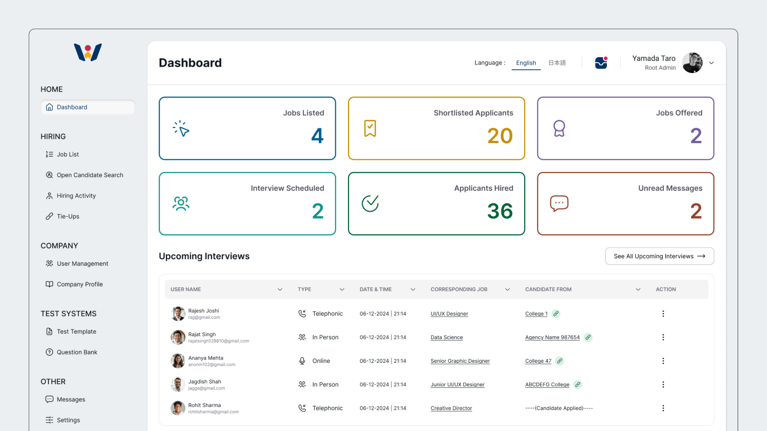Open Dashboard in the sidebar
The height and width of the screenshot is (431, 767).
point(88,107)
